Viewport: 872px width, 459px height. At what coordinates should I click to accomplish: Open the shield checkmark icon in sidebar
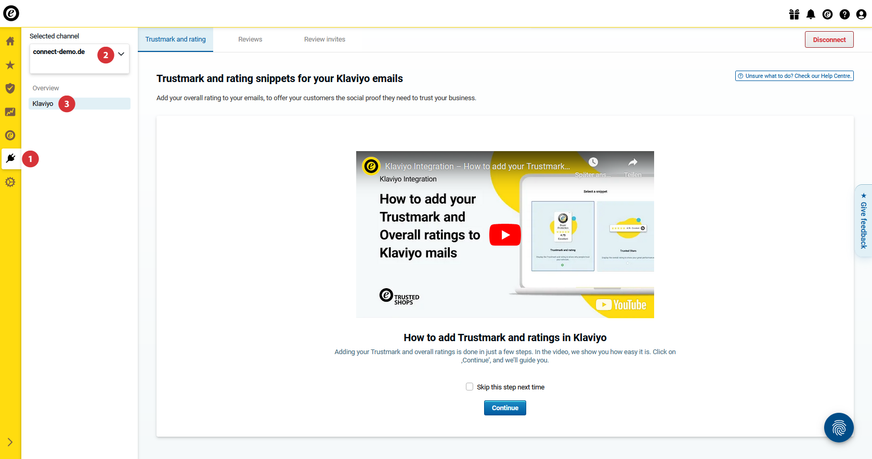tap(10, 88)
